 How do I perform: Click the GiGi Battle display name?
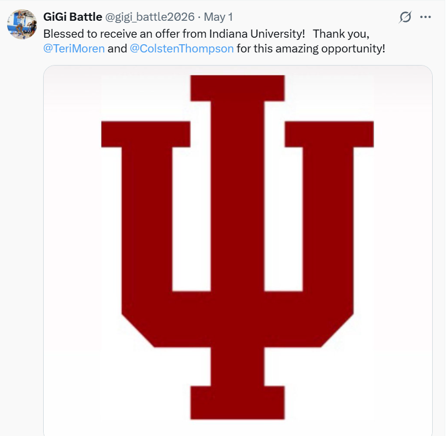72,17
